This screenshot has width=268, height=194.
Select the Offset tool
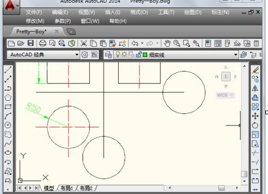255,97
